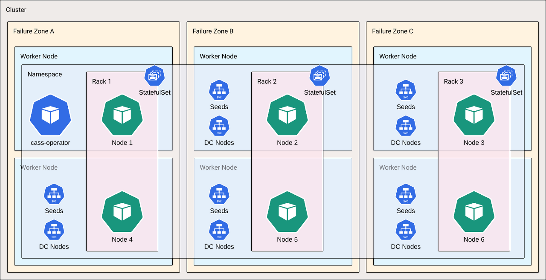Click lower "Worker Node" label in Failure Zone C
546x280 pixels.
tap(398, 167)
